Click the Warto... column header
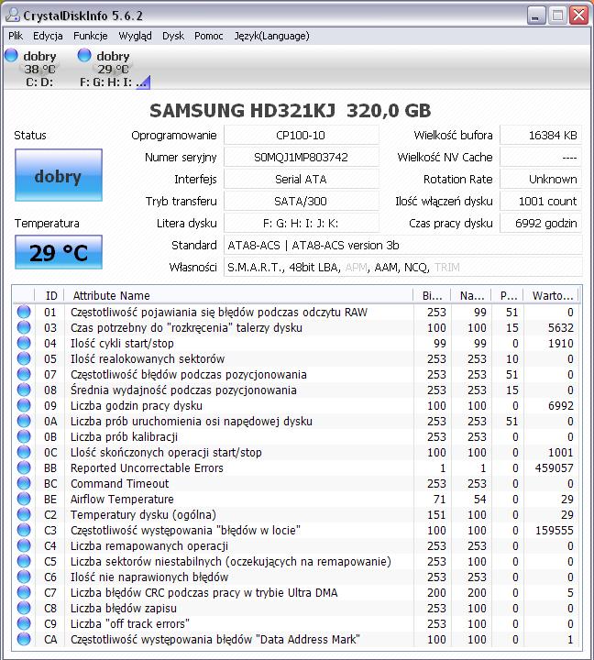The image size is (594, 660). tap(551, 295)
